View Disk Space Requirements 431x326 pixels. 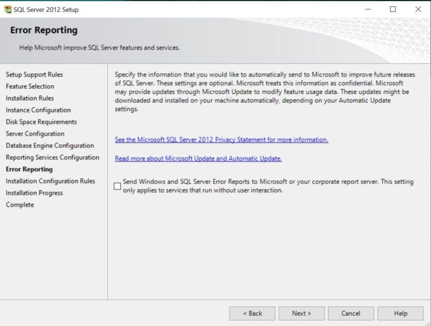(41, 121)
